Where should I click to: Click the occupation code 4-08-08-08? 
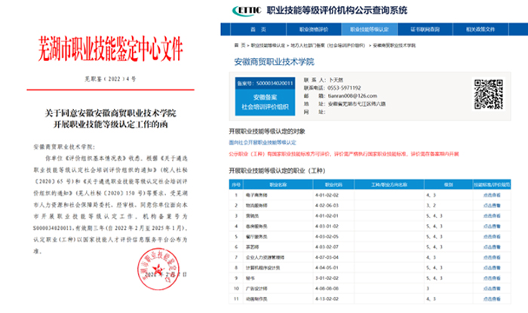[x=327, y=288]
